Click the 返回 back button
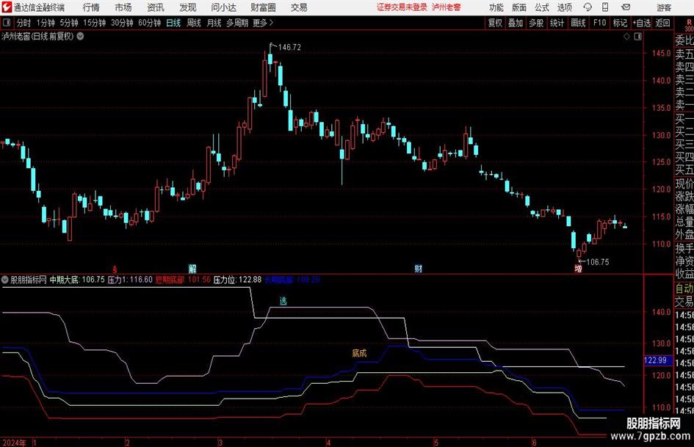Screen dimensions: 694x447 (662, 23)
